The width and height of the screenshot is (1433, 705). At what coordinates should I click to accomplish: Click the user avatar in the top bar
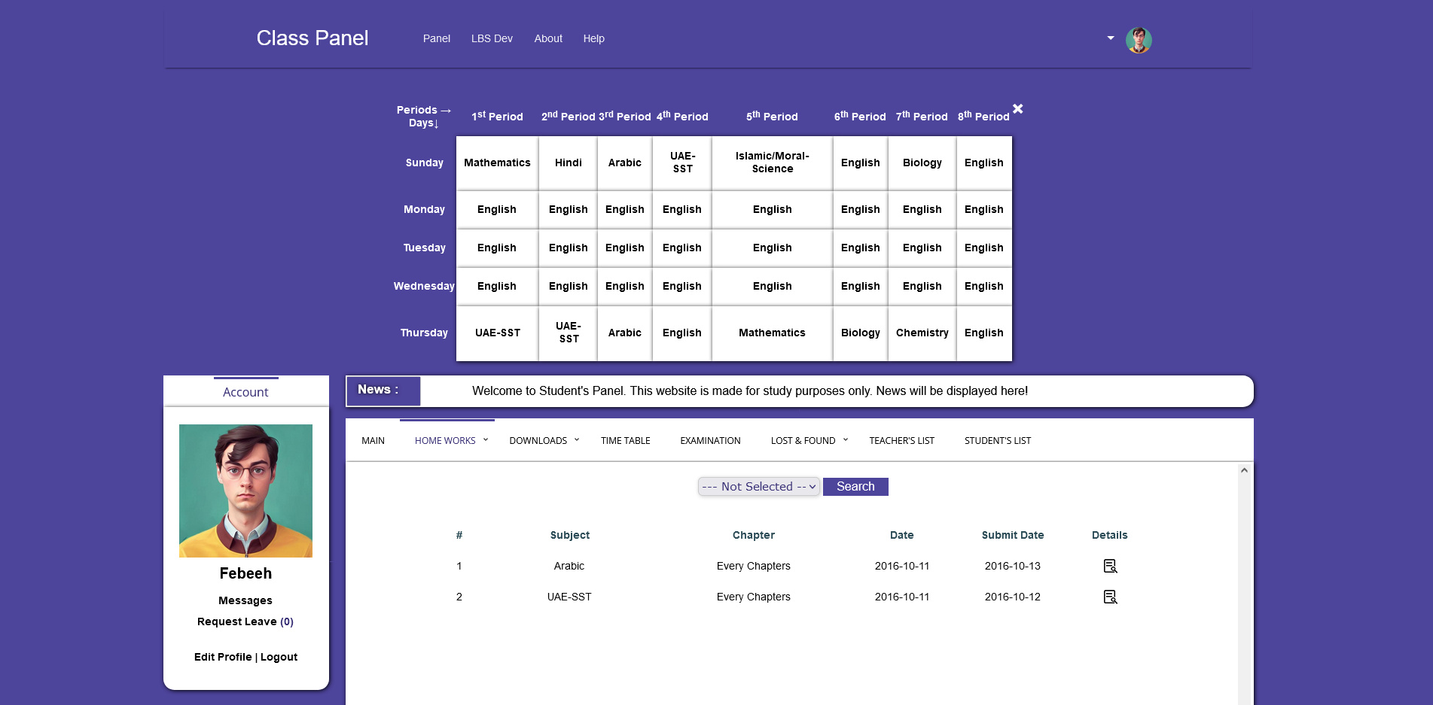click(1138, 40)
